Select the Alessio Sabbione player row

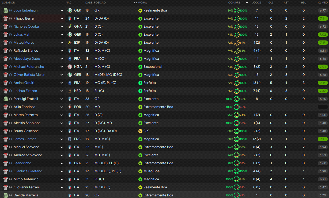[164, 123]
